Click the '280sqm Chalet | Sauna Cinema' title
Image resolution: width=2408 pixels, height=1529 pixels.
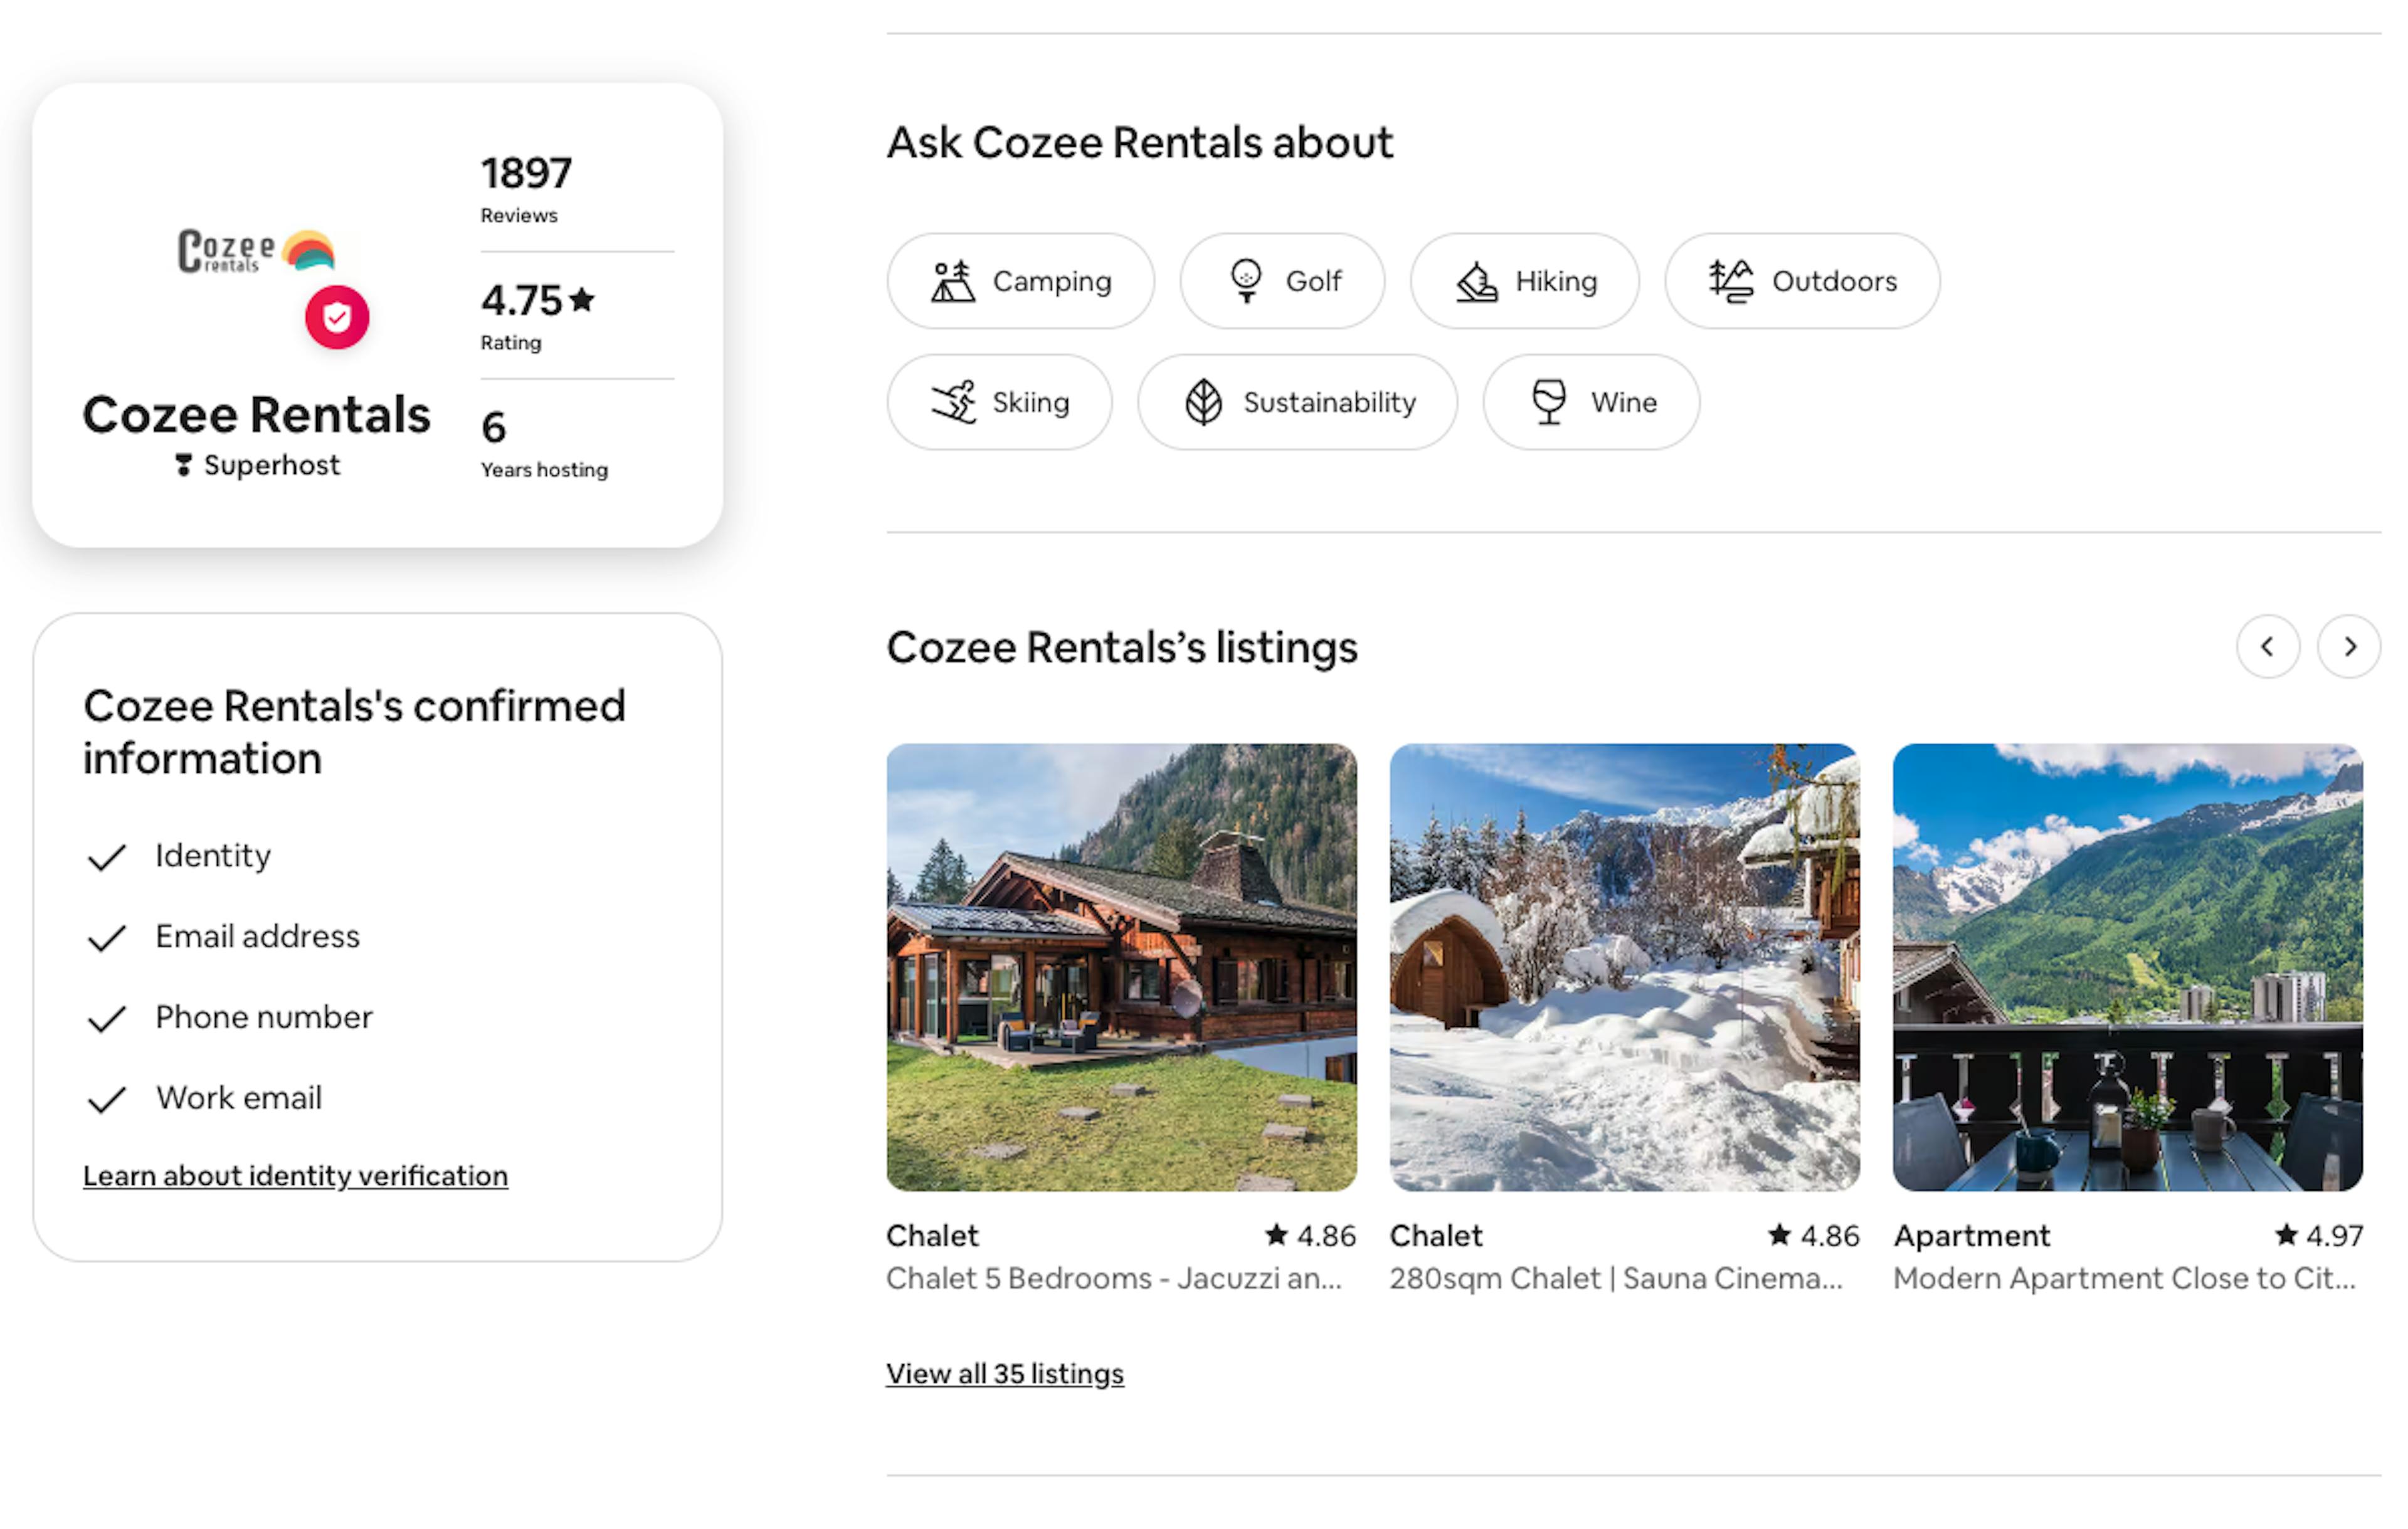[x=1615, y=1278]
